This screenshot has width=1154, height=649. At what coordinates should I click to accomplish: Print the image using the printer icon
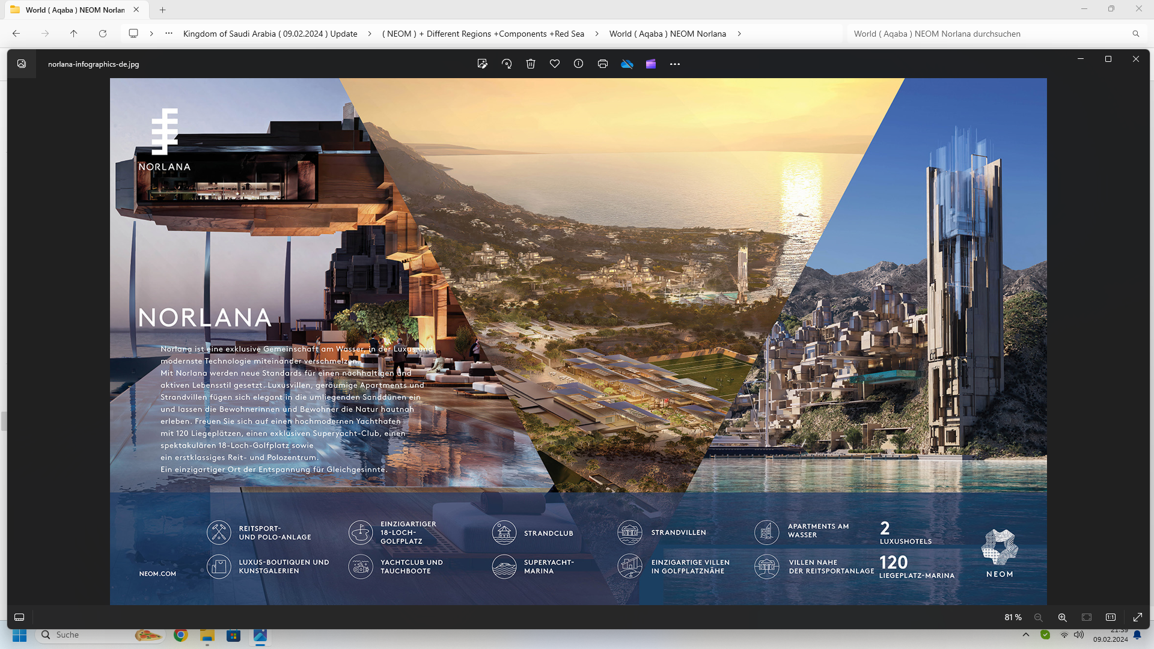pos(603,64)
